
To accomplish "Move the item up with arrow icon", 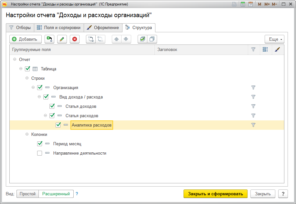I will point(116,39).
